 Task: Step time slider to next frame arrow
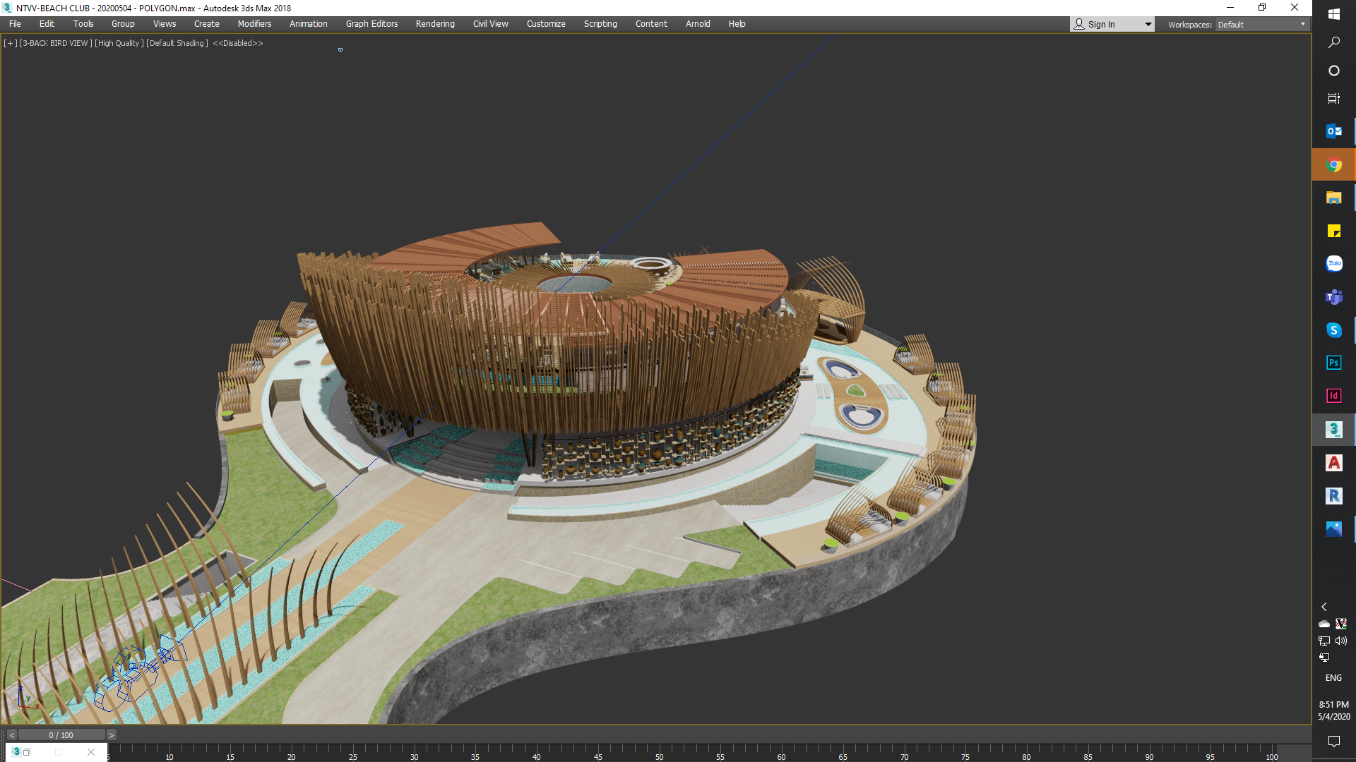click(x=112, y=735)
